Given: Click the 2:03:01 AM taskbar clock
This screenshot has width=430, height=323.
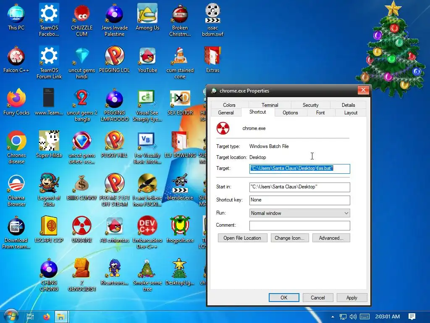Looking at the screenshot, I should pos(388,316).
